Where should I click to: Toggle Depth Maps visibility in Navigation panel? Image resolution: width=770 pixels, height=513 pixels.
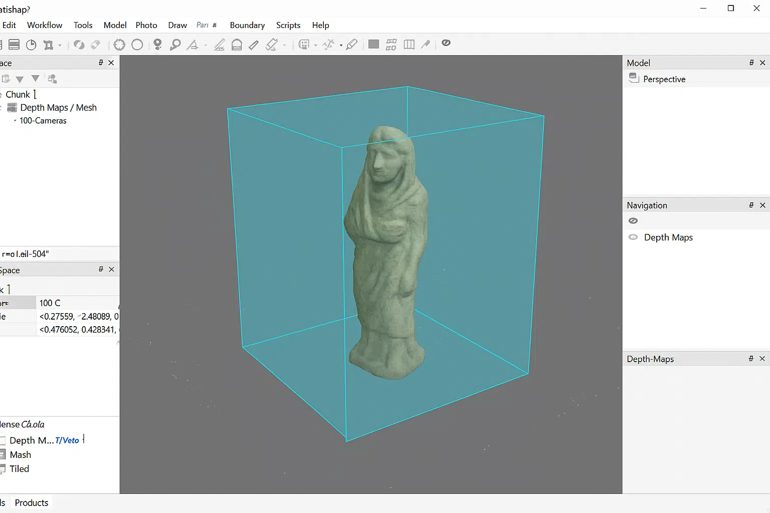click(x=633, y=237)
